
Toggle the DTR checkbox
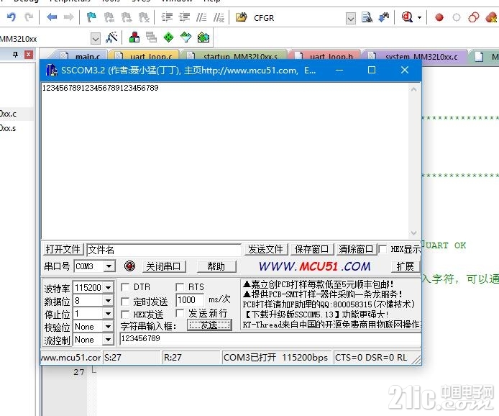[125, 287]
